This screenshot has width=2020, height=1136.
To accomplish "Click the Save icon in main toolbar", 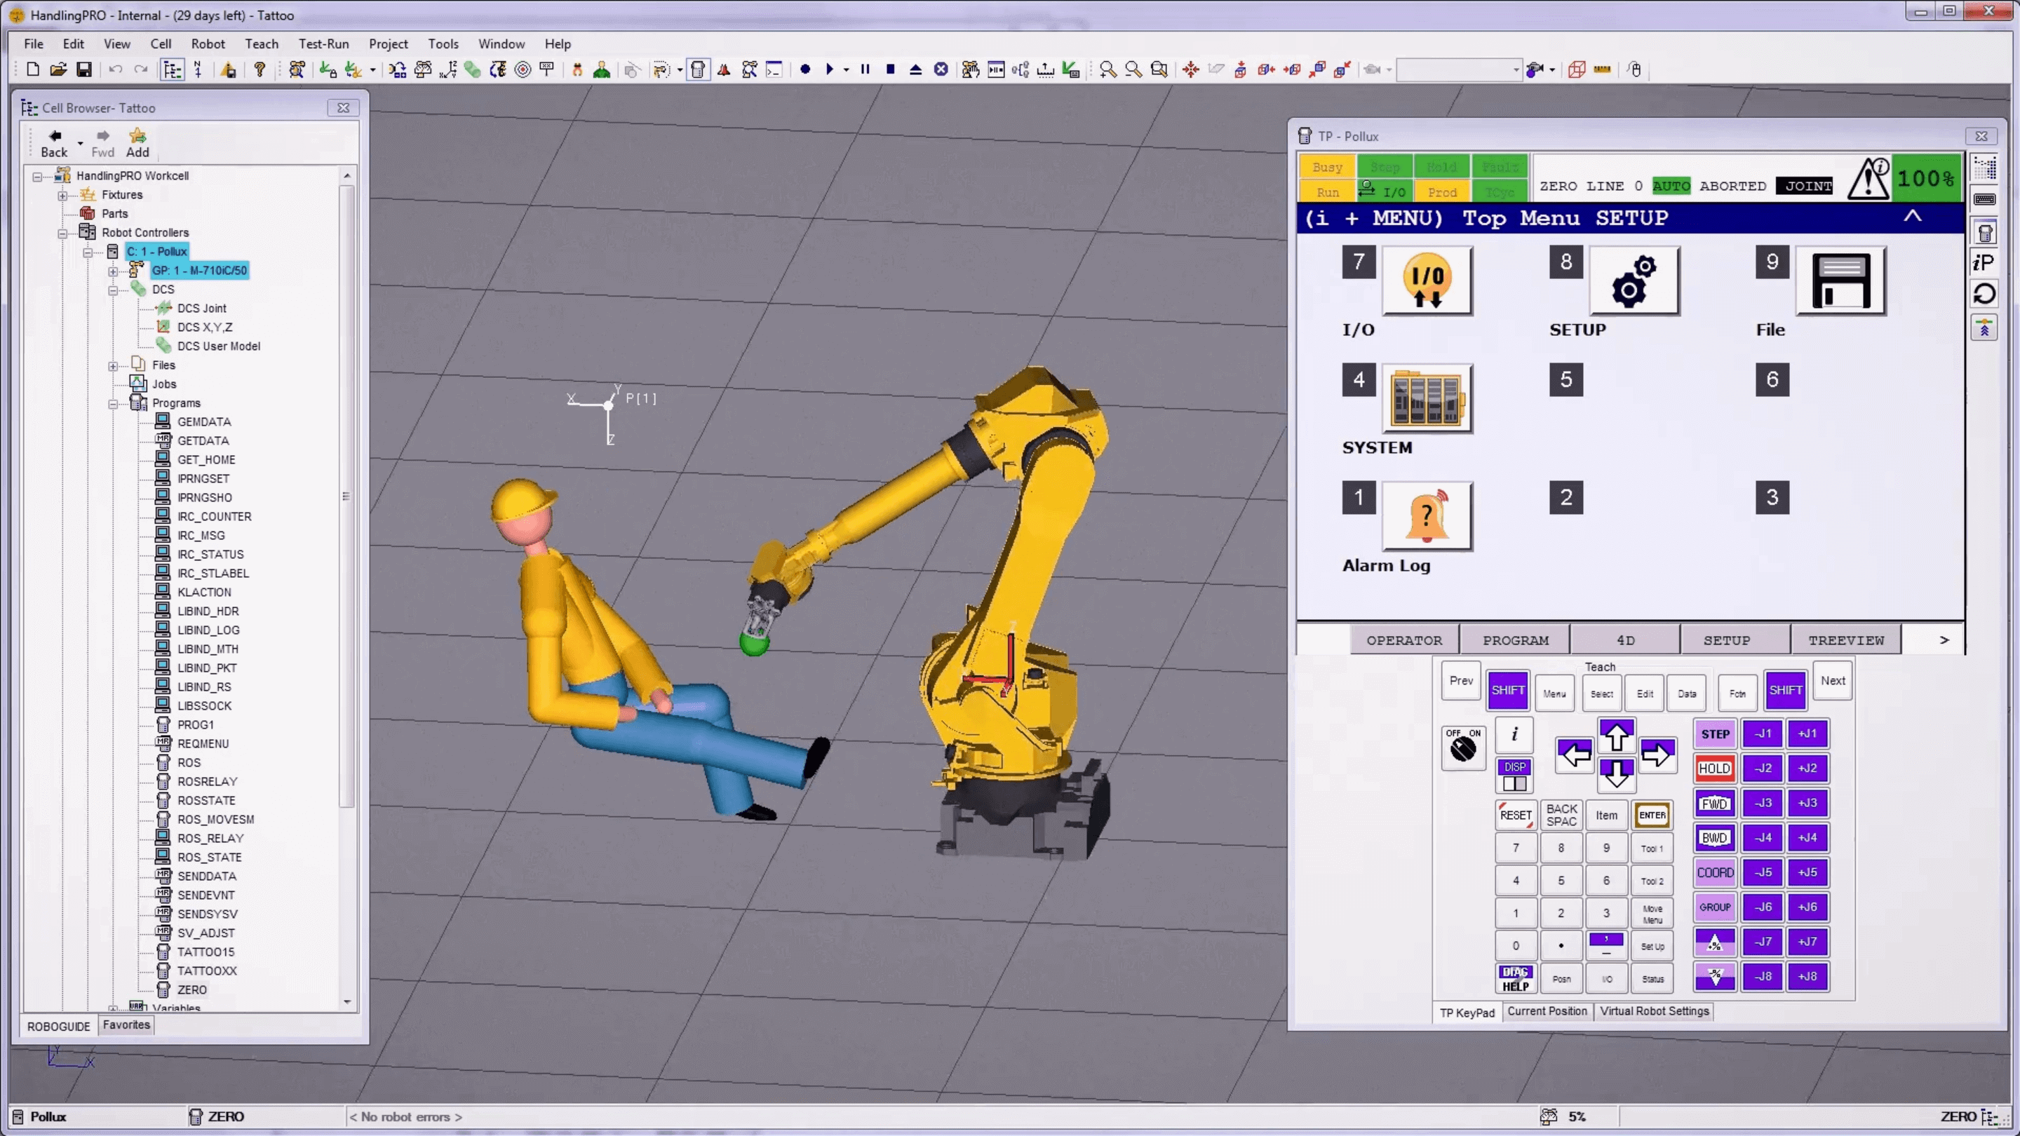I will point(84,70).
